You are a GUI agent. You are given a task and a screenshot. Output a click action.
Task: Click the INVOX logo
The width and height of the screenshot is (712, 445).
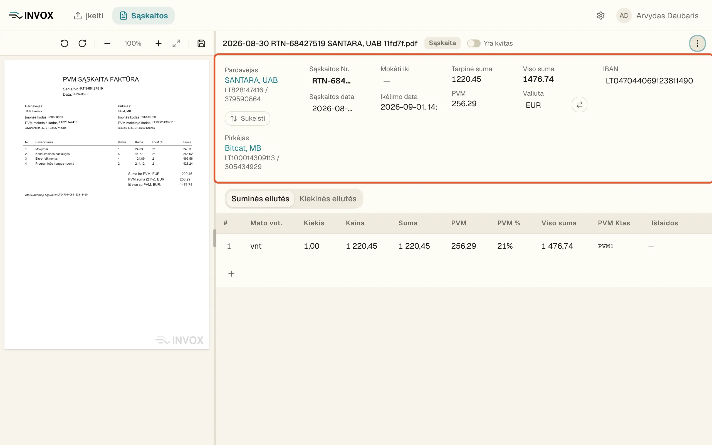[x=31, y=15]
